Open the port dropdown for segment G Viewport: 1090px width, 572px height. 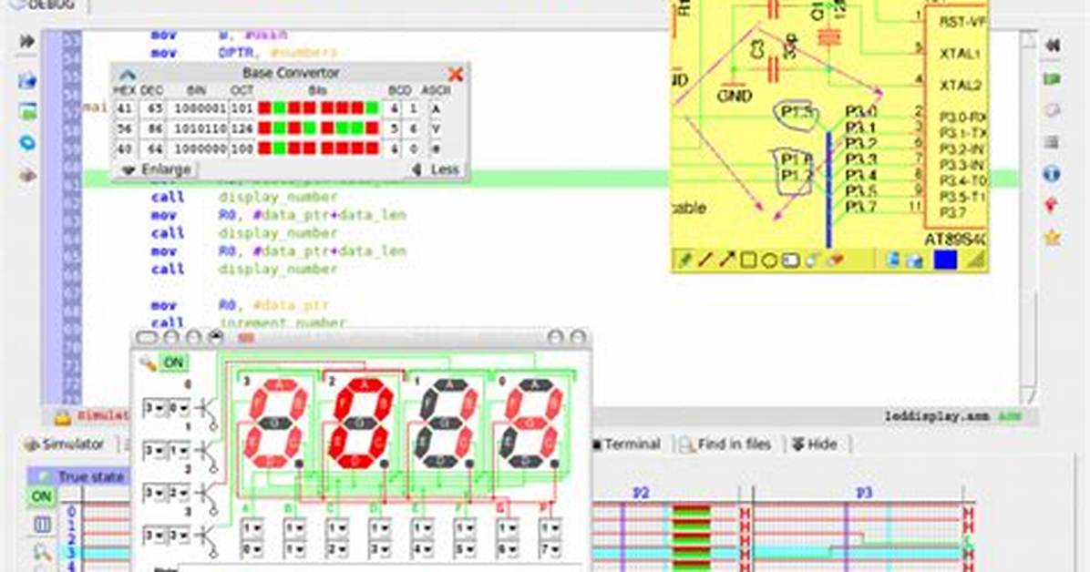(508, 529)
